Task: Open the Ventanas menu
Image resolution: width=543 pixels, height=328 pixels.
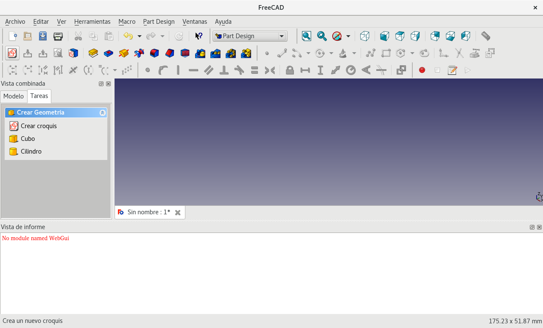Action: pos(195,22)
